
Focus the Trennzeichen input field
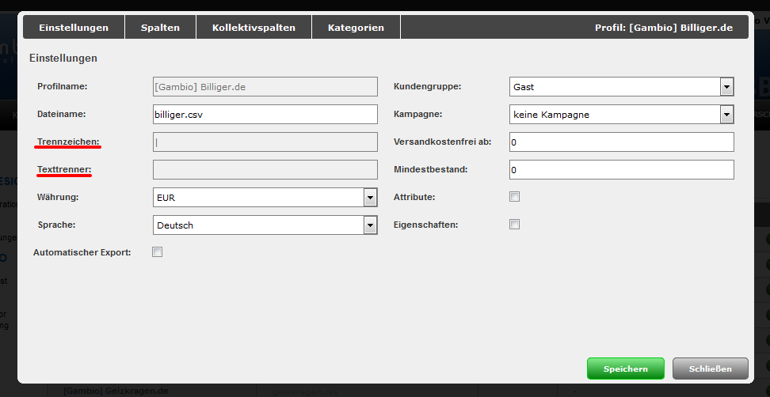click(x=265, y=142)
